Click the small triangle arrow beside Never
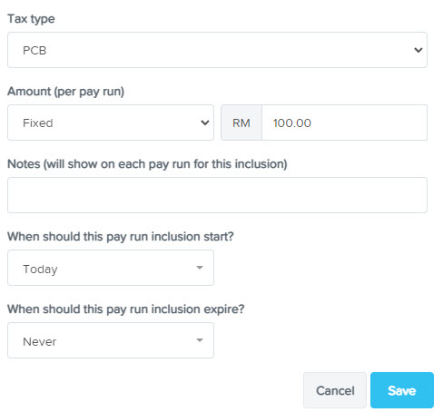The height and width of the screenshot is (412, 443). tap(200, 340)
